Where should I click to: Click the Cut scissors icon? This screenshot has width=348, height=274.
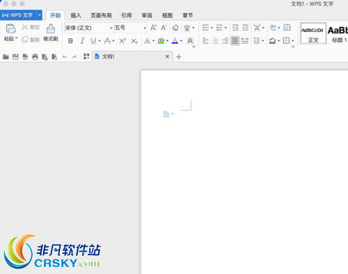tap(25, 27)
